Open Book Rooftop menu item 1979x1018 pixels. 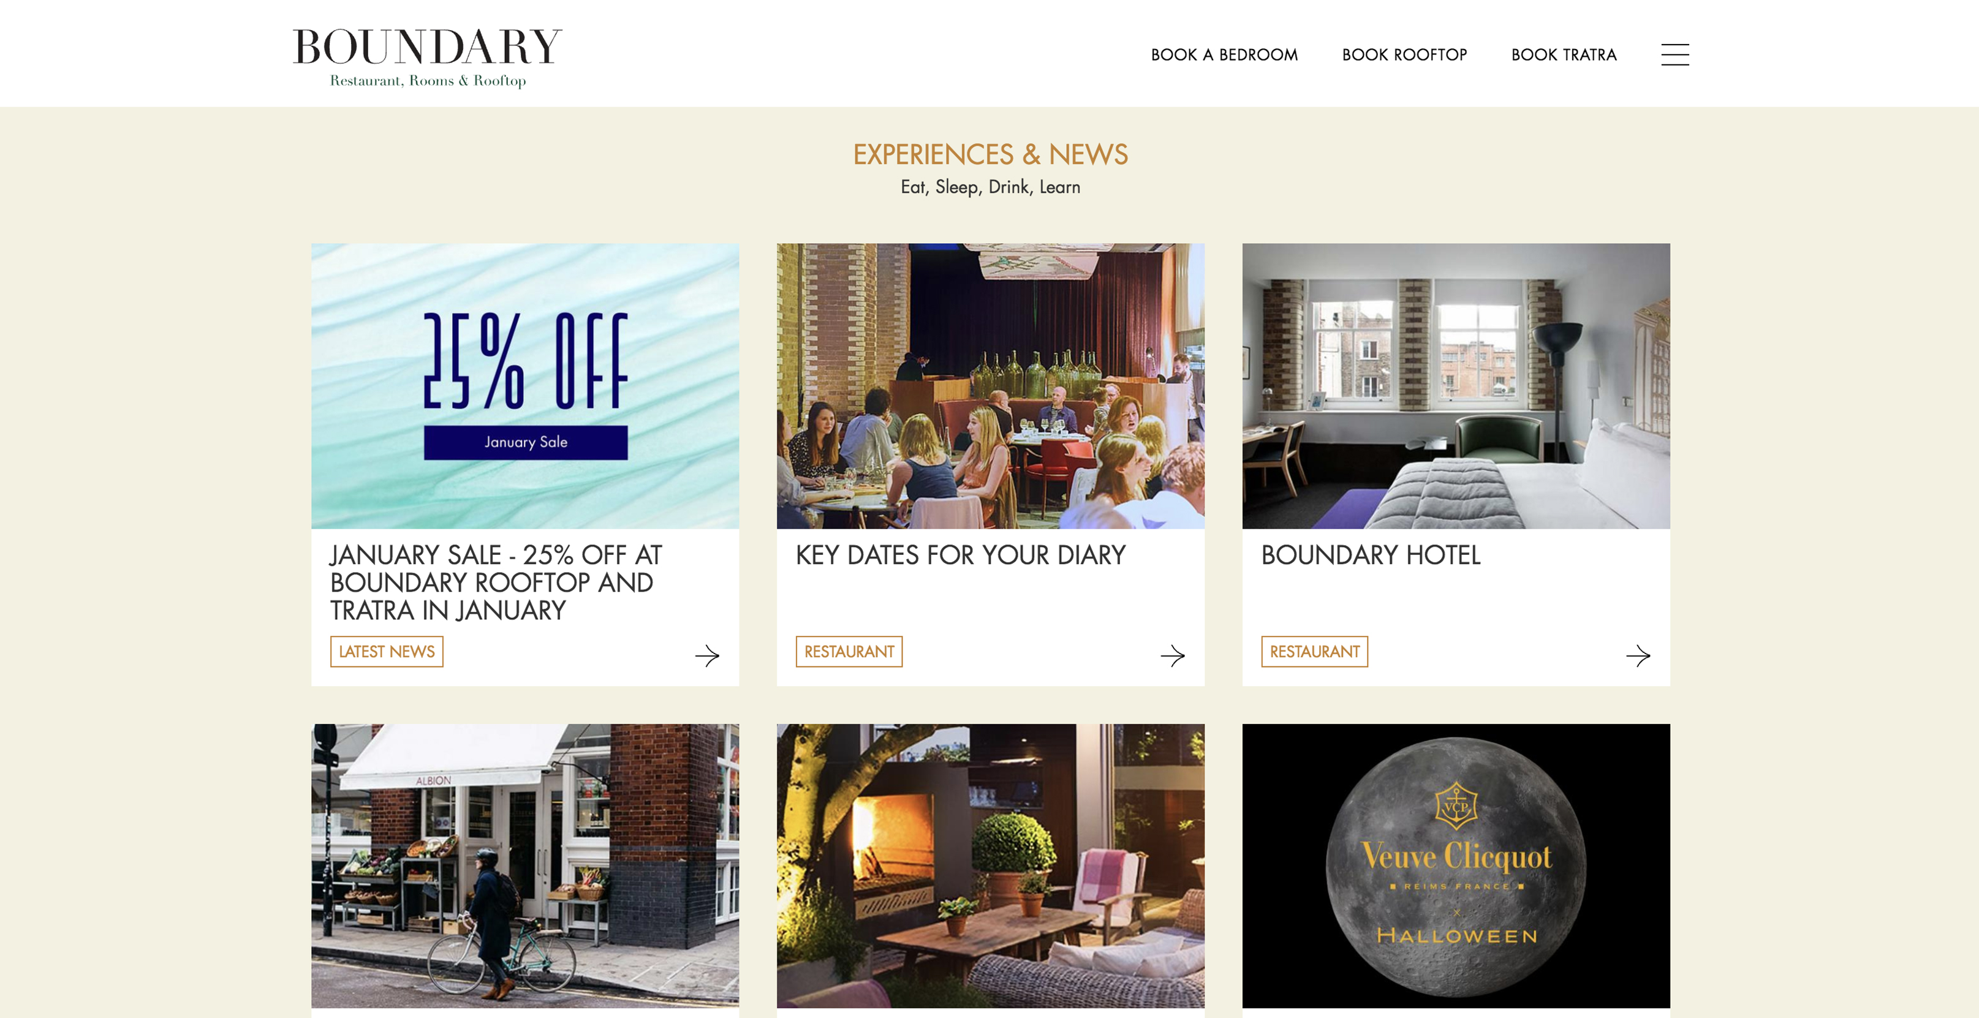pyautogui.click(x=1404, y=55)
